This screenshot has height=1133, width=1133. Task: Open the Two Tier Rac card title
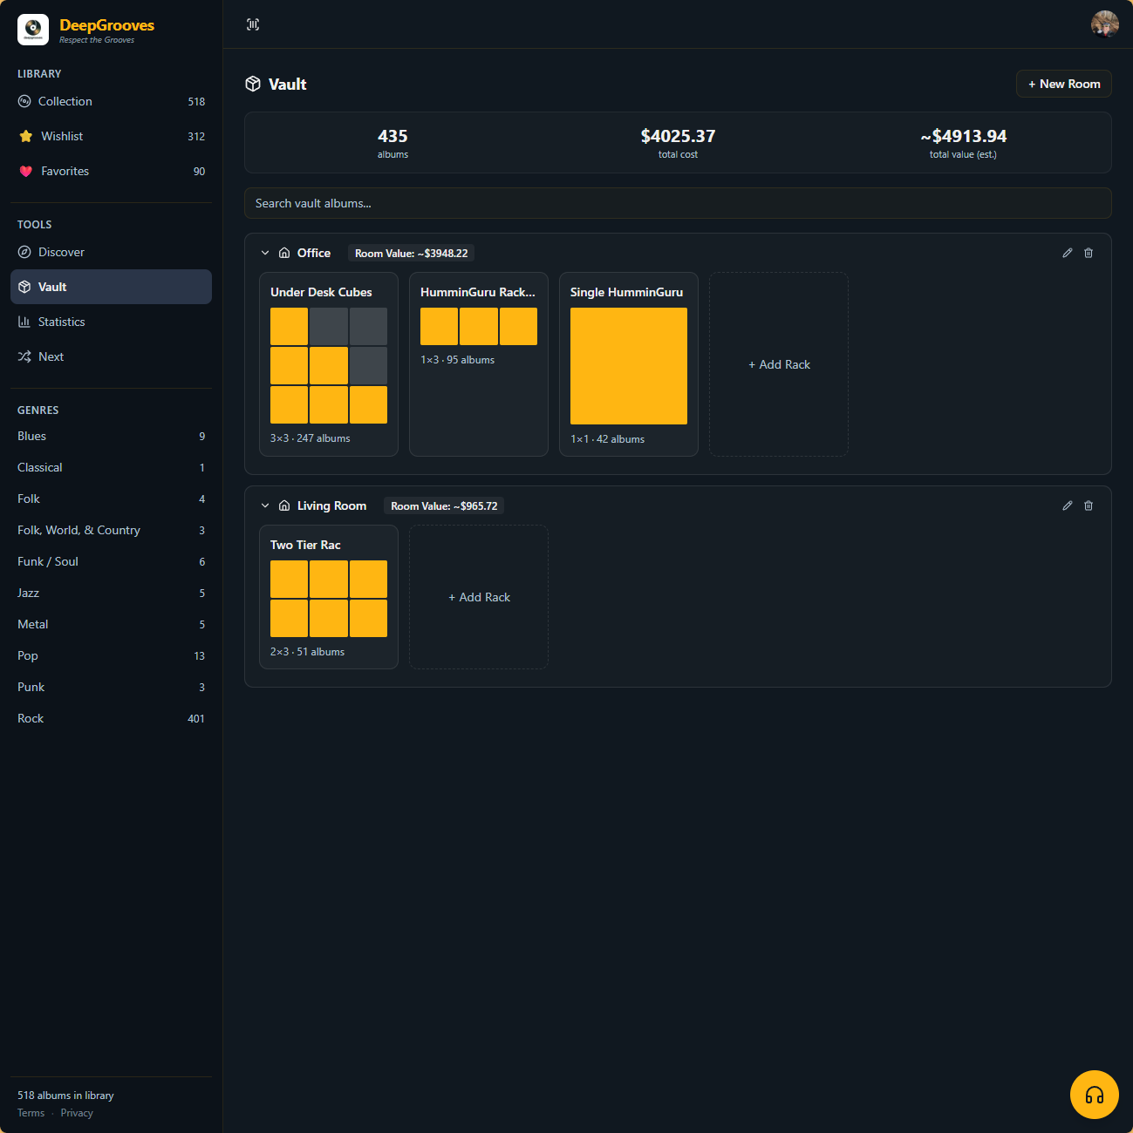point(305,545)
